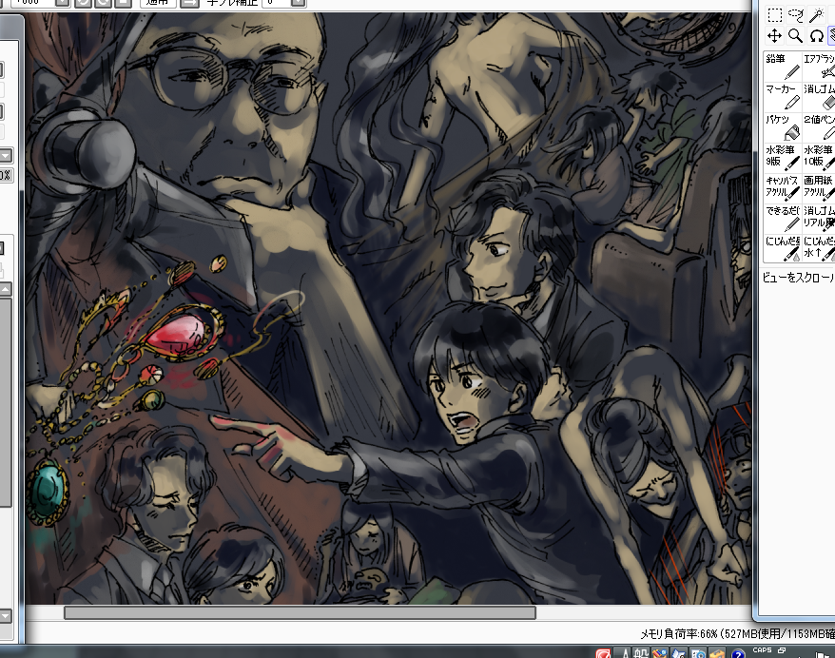Viewport: 835px width, 658px height.
Task: Choose the にじんだ blur brush in left column
Action: coord(783,248)
